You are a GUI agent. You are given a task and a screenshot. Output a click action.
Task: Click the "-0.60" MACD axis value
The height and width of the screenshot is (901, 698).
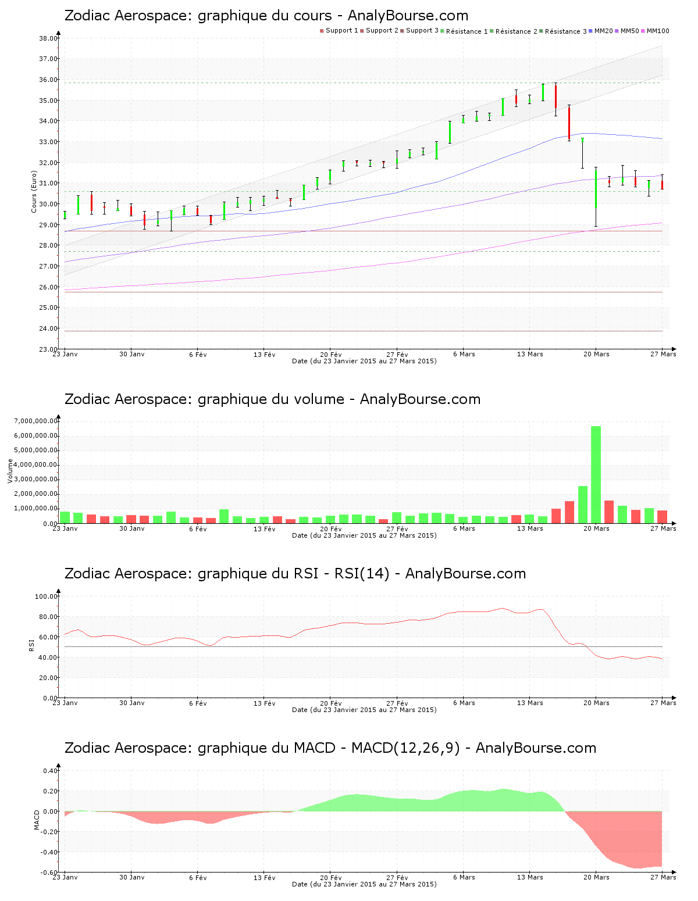point(49,873)
